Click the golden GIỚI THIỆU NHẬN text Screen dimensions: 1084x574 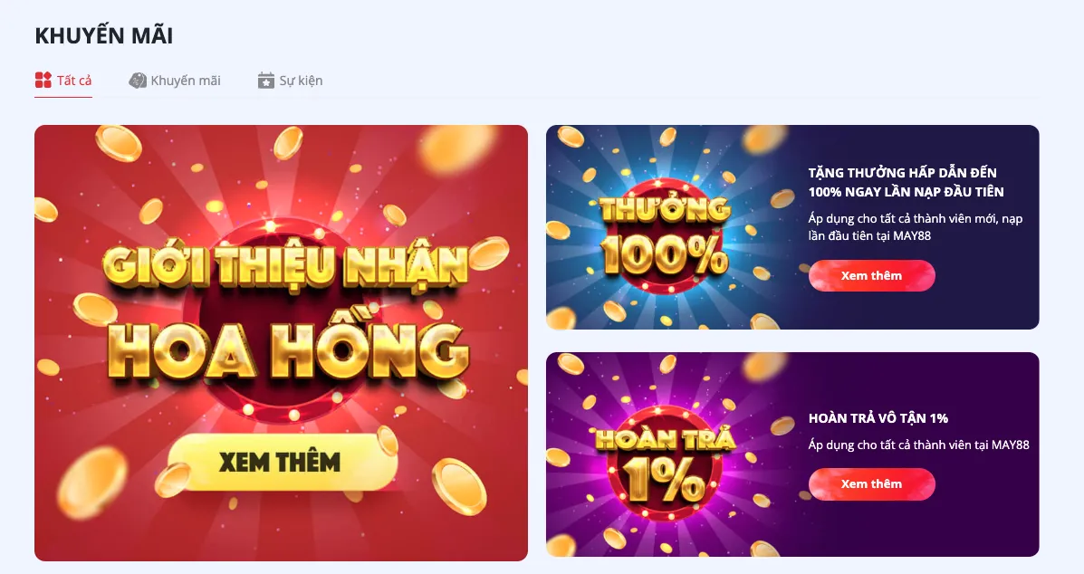(x=286, y=264)
